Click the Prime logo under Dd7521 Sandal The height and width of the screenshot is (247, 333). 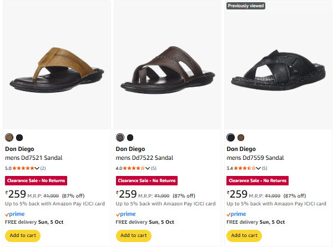click(x=14, y=214)
